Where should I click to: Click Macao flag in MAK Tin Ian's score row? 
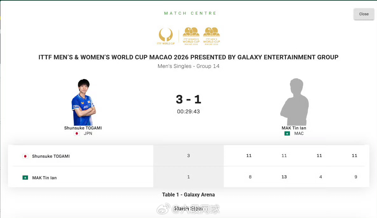coord(25,178)
